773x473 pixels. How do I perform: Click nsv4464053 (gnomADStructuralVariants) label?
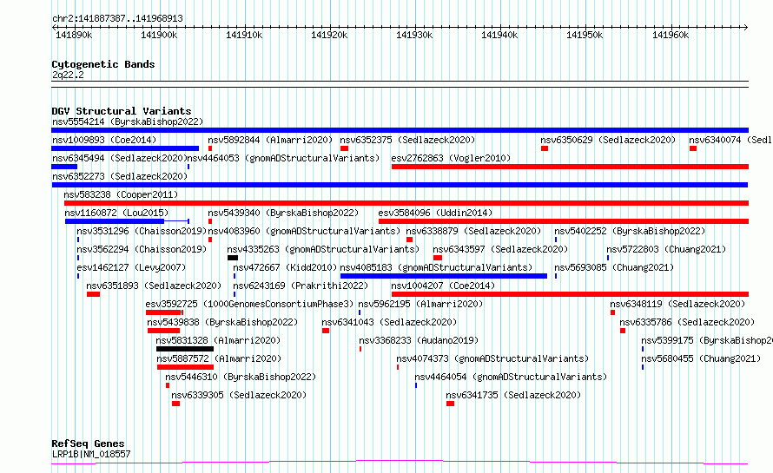tap(283, 158)
